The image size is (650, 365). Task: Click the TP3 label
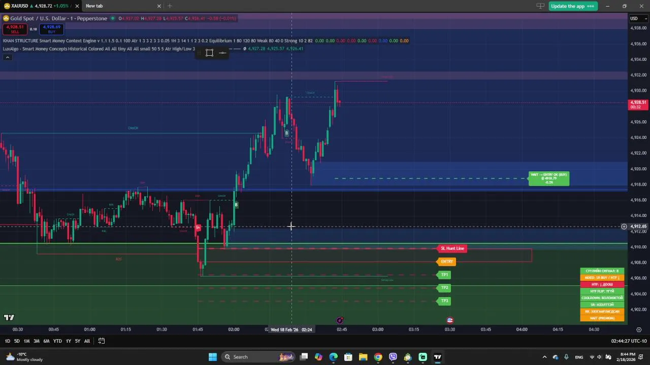[x=444, y=301]
